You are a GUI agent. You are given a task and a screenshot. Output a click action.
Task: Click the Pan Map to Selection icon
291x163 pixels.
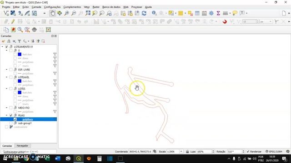point(60,13)
